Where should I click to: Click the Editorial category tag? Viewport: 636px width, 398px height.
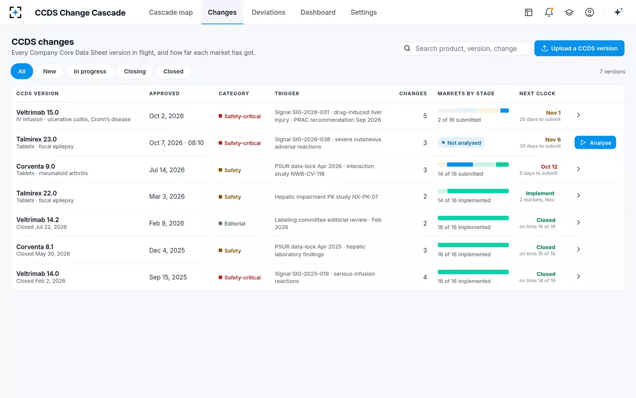[x=232, y=224]
